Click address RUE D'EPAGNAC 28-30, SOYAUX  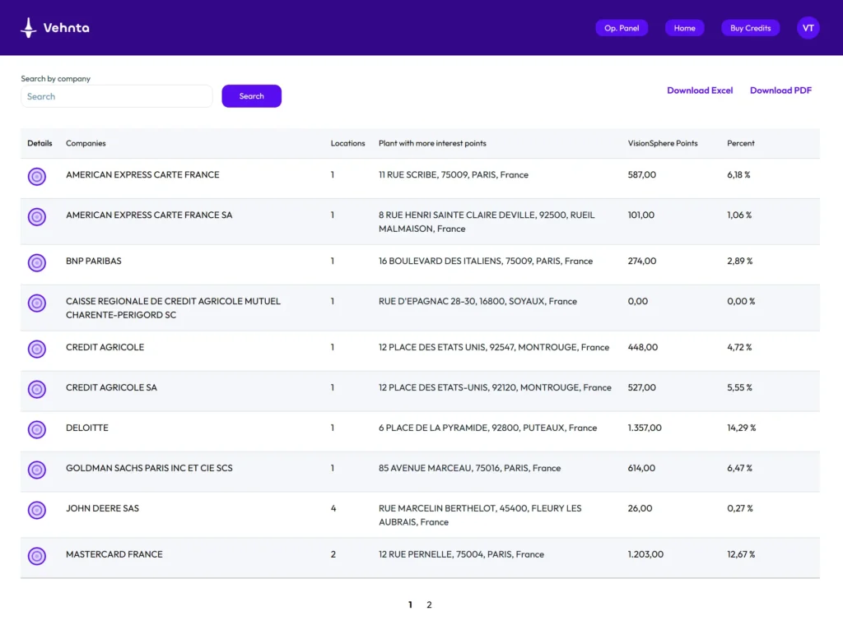click(477, 301)
